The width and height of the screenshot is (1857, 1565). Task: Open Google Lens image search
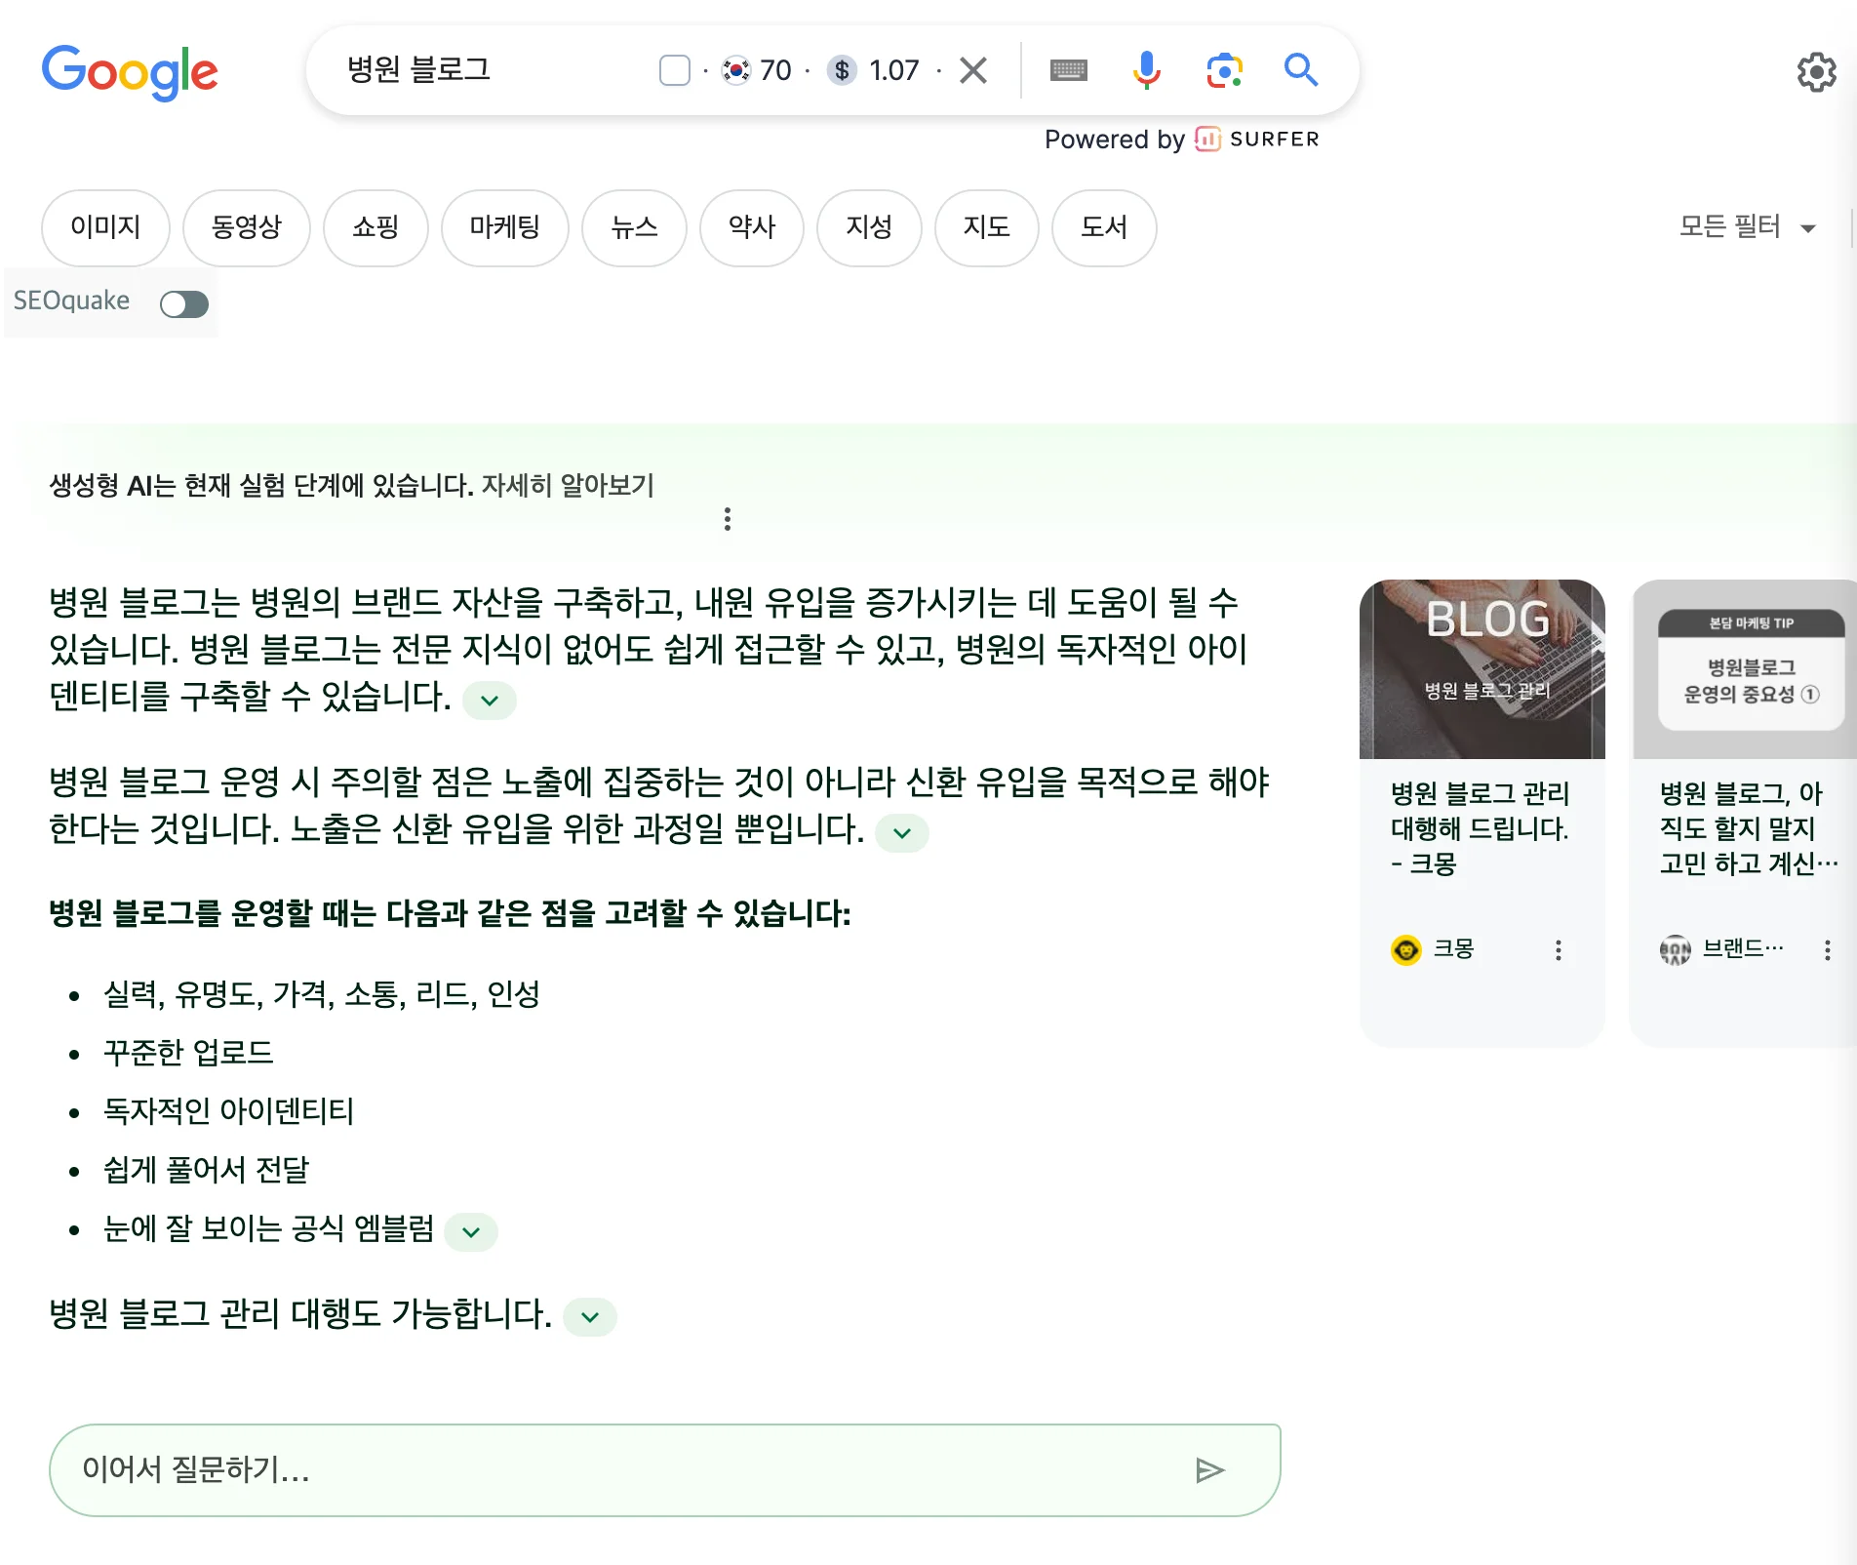(1224, 69)
